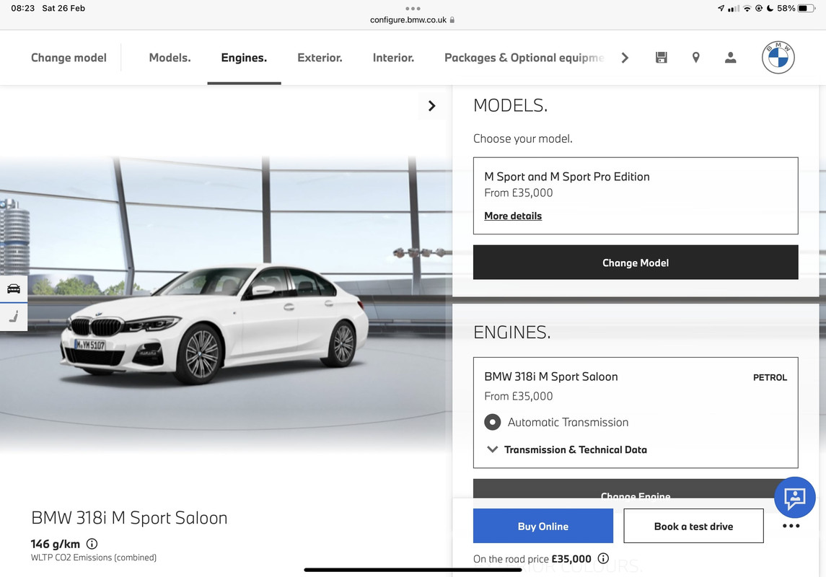Click the 146 g/km emissions value
The width and height of the screenshot is (826, 577).
coord(56,544)
